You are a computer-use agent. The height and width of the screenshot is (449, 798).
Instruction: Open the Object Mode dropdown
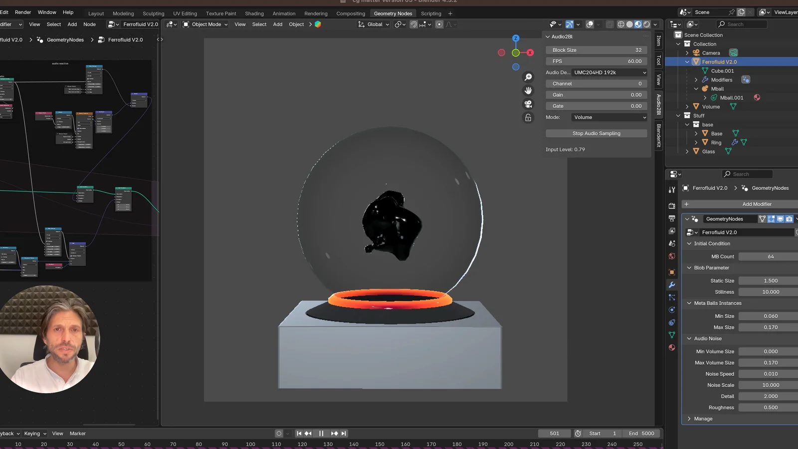[204, 24]
